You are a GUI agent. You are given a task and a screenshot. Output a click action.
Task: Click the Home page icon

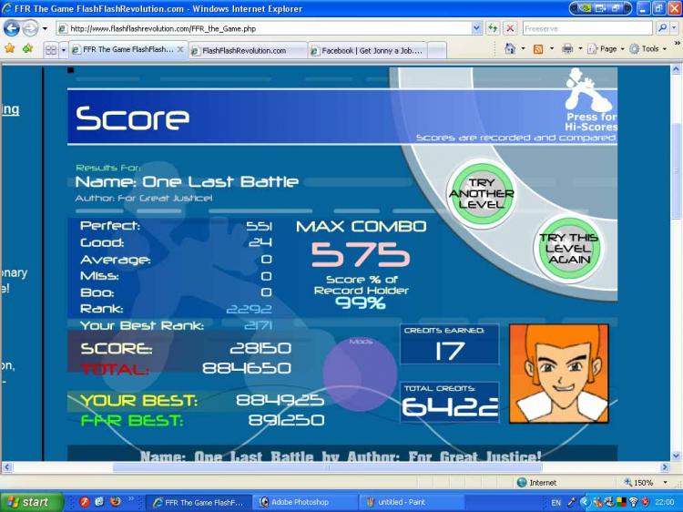coord(510,49)
